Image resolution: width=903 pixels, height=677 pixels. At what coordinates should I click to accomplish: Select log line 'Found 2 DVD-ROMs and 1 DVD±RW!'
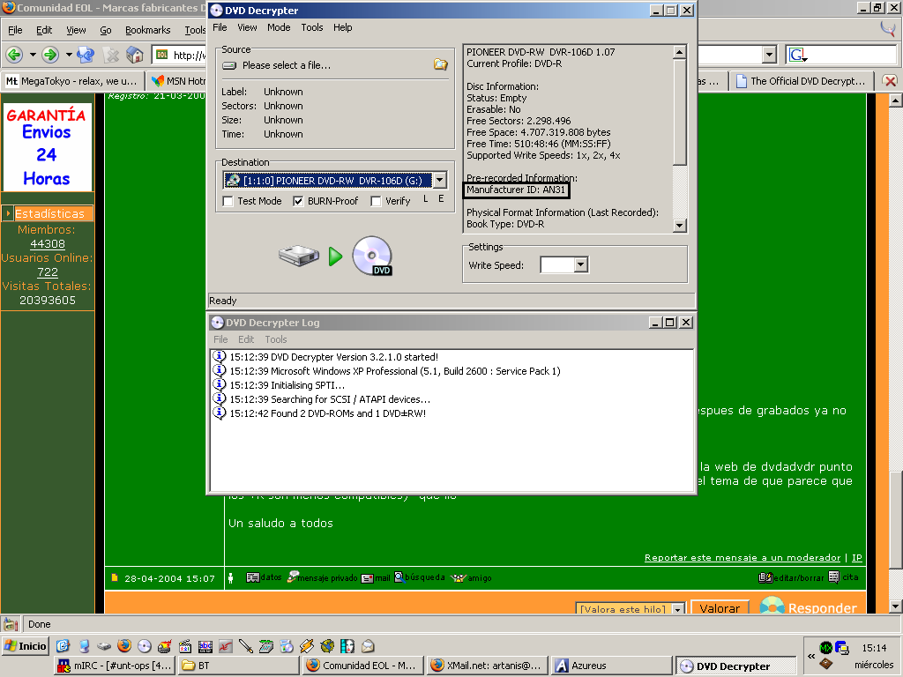pos(328,413)
